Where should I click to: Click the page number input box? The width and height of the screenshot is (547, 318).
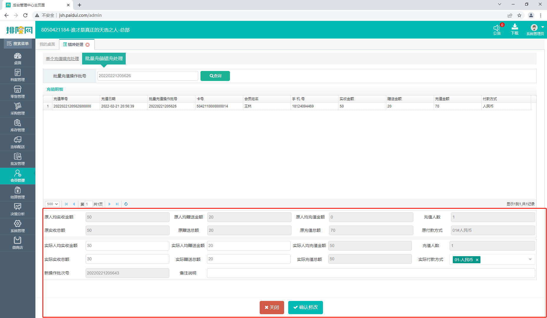coord(89,204)
